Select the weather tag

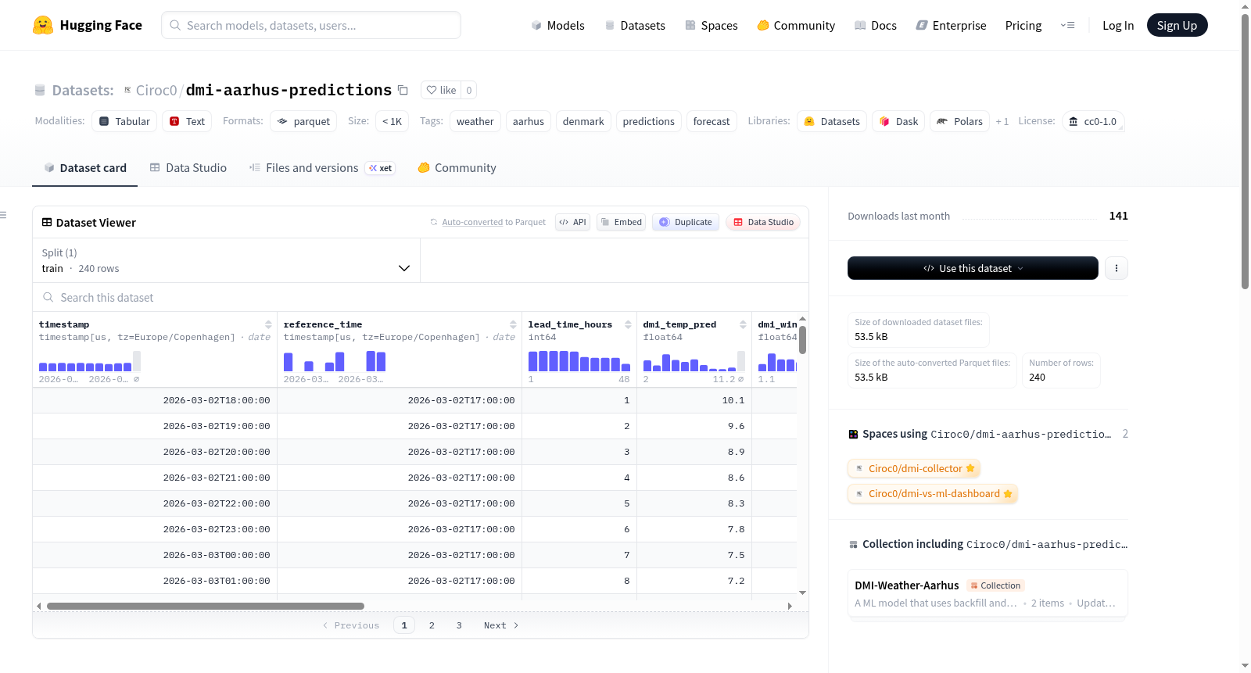pyautogui.click(x=475, y=121)
